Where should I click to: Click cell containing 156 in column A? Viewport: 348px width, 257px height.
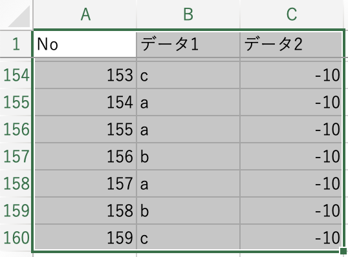point(85,156)
